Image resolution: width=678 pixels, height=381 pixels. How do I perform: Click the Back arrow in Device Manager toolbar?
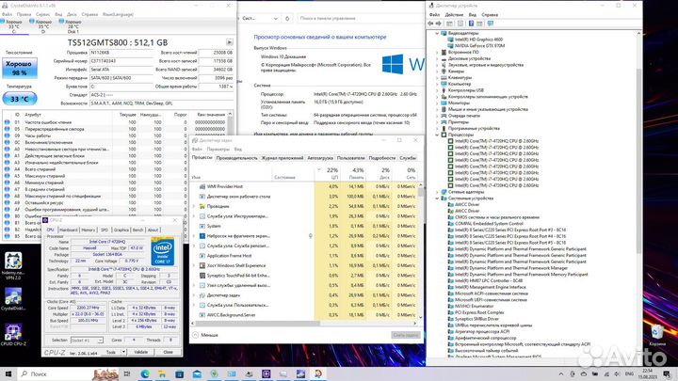[430, 24]
